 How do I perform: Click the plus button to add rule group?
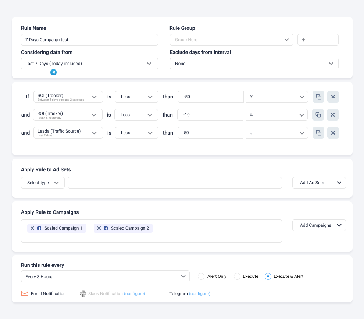(x=318, y=40)
